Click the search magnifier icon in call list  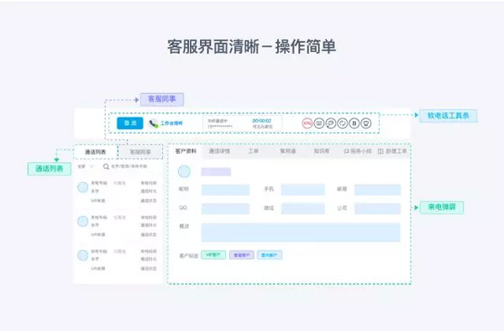click(x=106, y=166)
